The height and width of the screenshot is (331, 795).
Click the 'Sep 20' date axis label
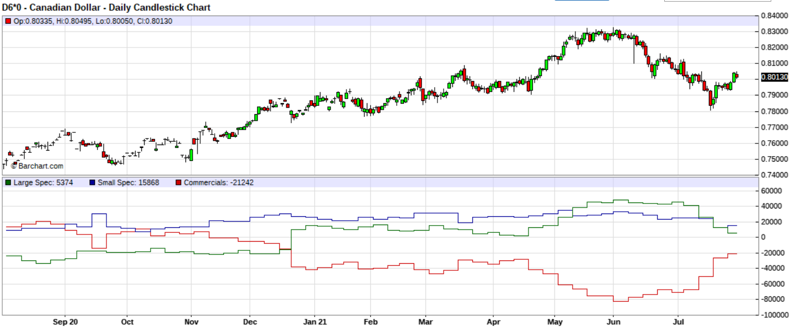coord(65,322)
